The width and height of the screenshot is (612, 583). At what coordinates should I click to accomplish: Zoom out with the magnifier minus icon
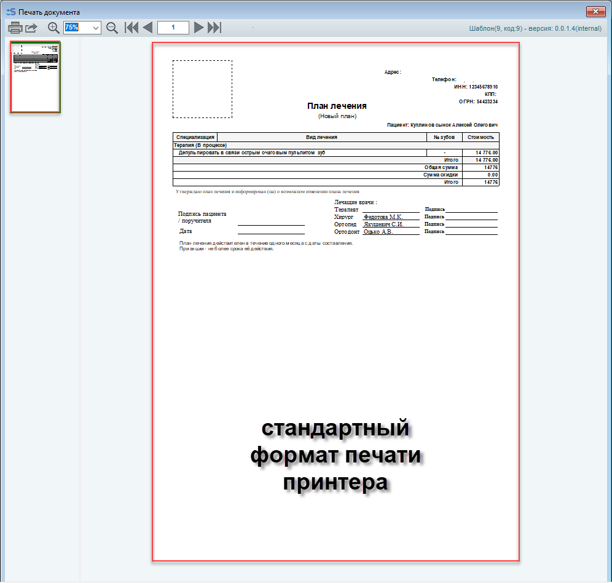(112, 28)
